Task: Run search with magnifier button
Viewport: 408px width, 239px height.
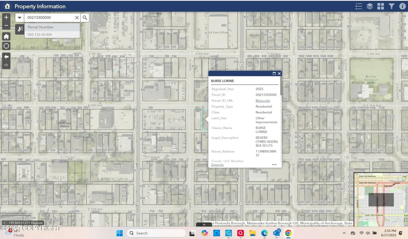Action: [x=85, y=18]
